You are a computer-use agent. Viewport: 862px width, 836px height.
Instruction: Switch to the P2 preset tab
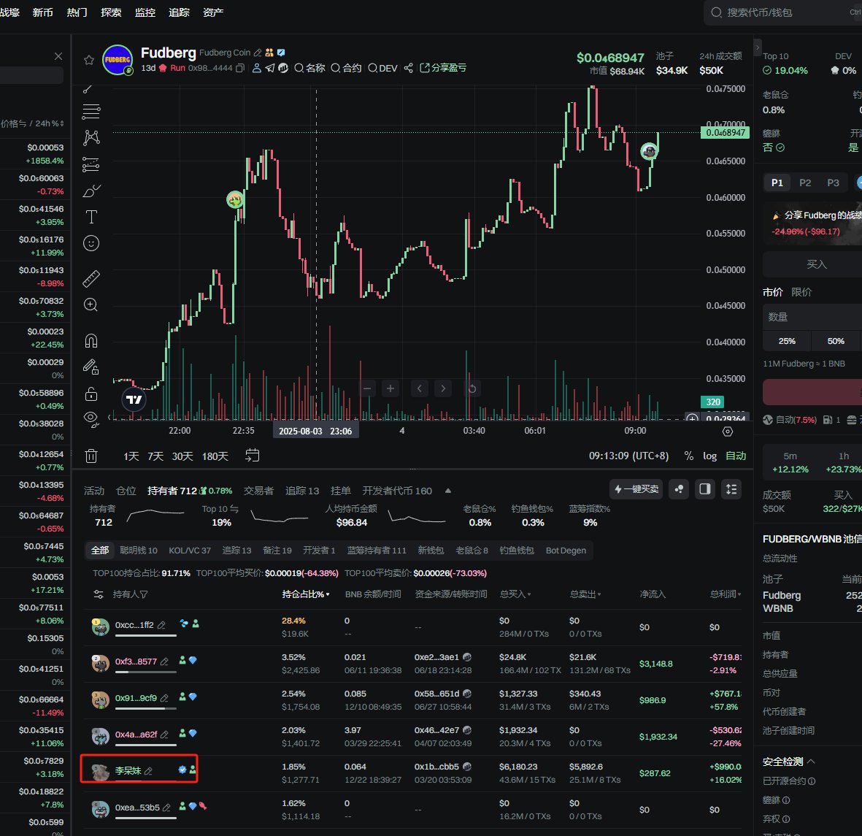point(805,183)
